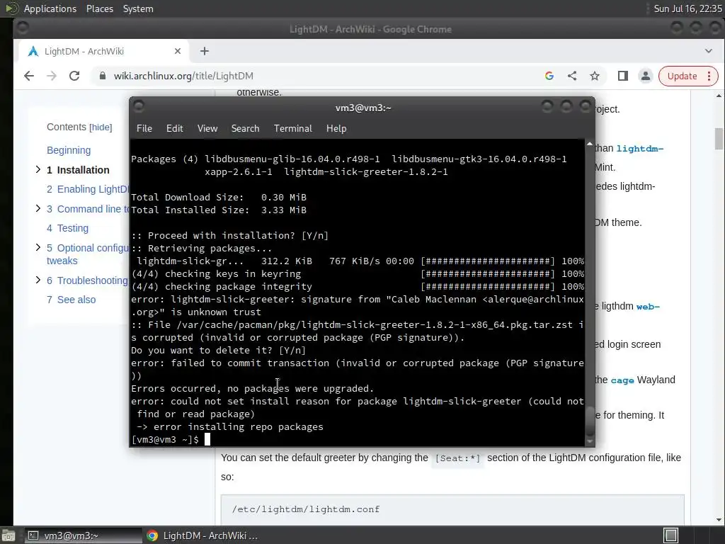
Task: Click the terminal scrollbar thumb
Action: (590, 420)
